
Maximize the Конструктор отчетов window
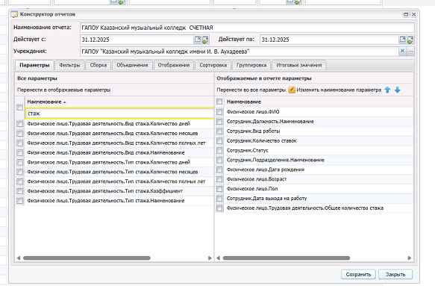tap(406, 14)
